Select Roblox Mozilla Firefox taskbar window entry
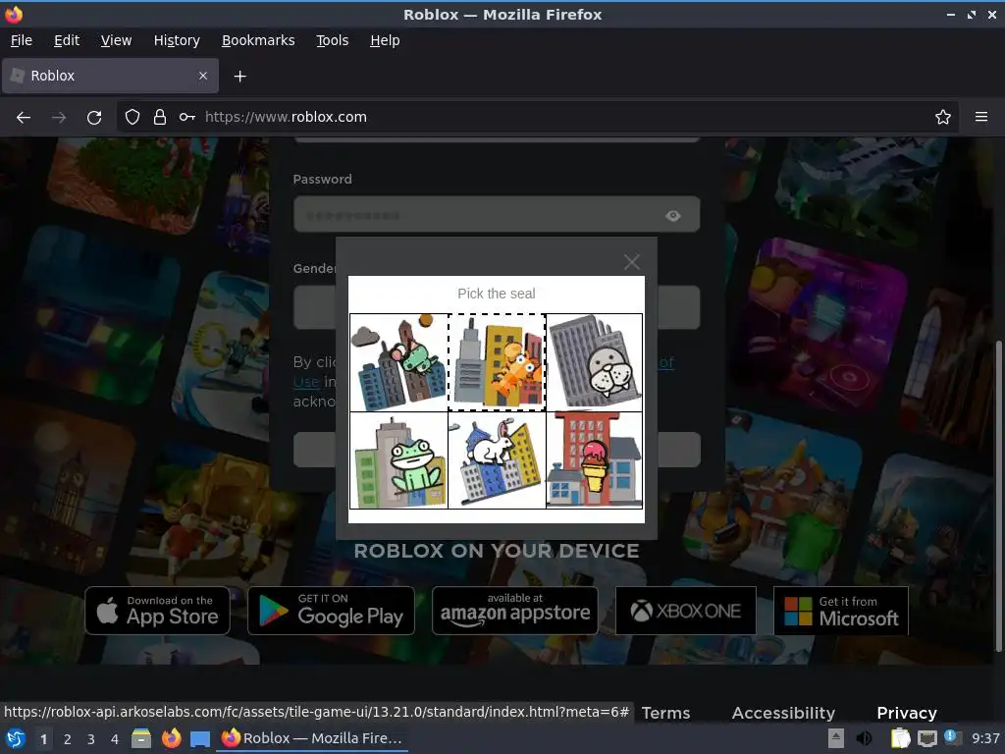The width and height of the screenshot is (1005, 754). point(313,738)
